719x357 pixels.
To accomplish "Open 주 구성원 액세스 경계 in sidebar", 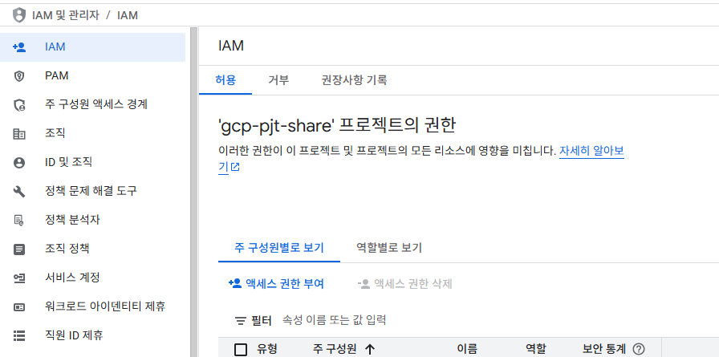I will (x=92, y=104).
